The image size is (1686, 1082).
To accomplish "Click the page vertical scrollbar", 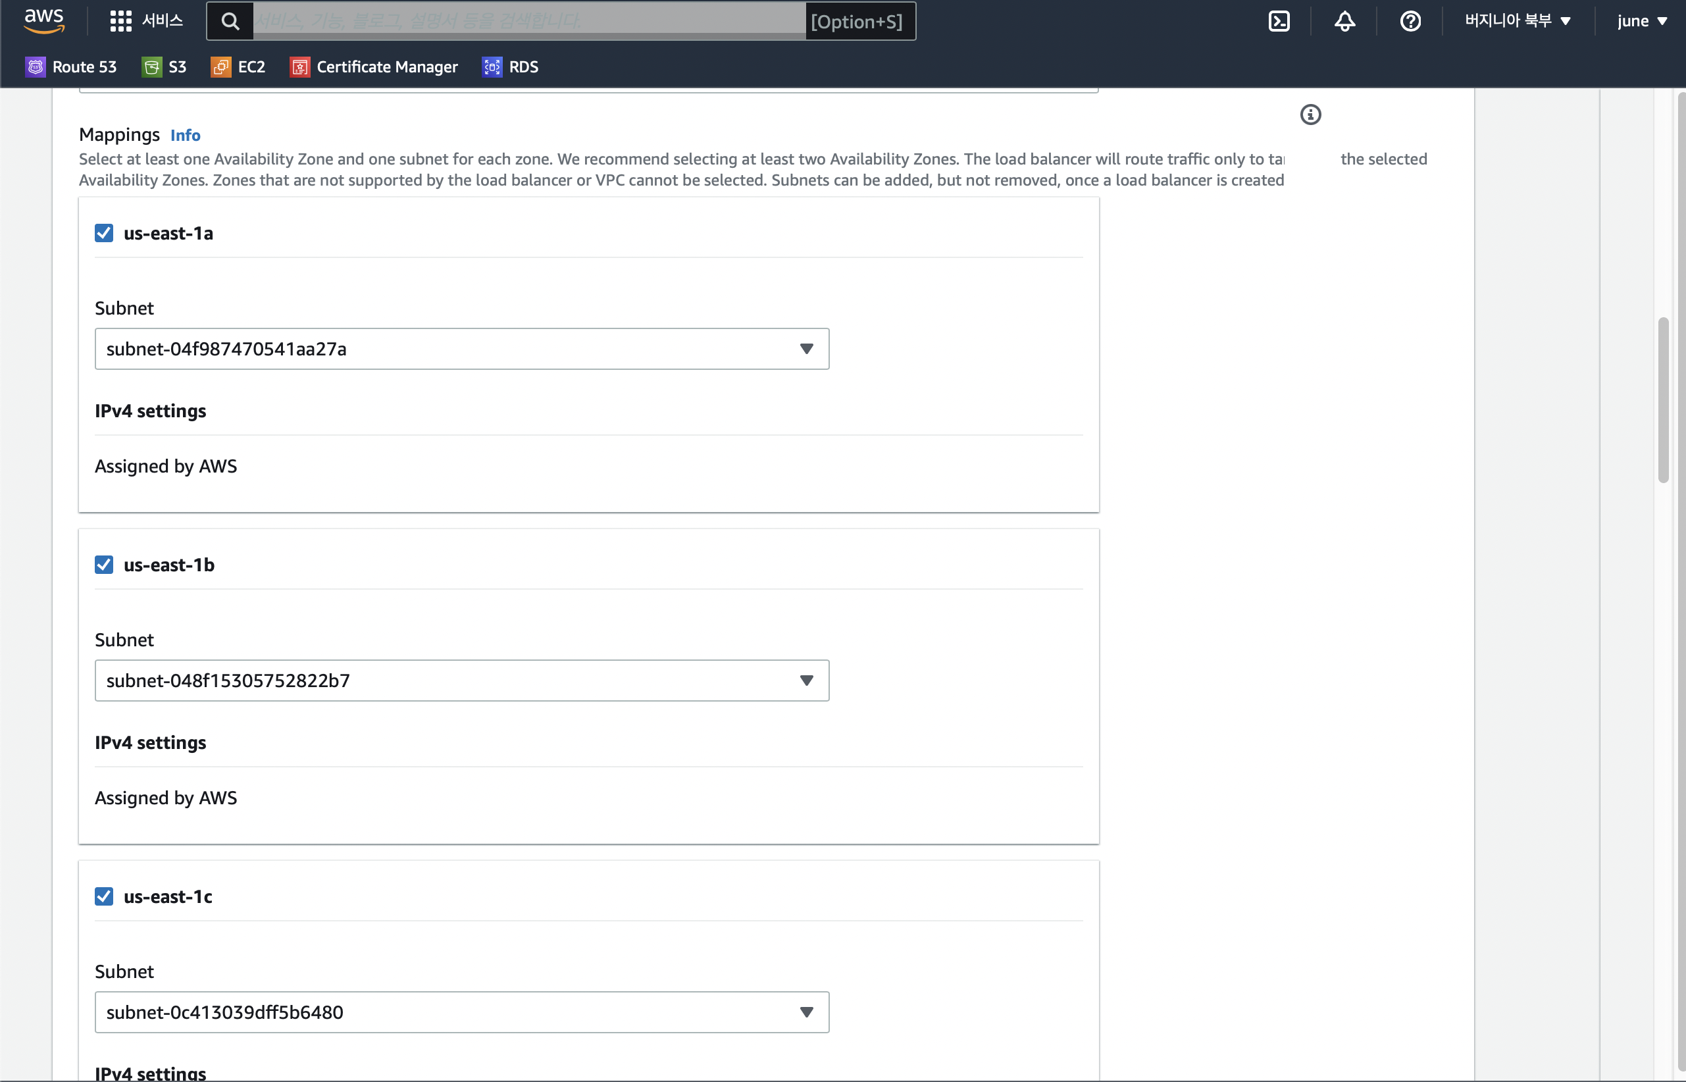I will (1663, 399).
